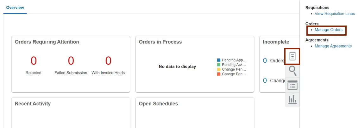This screenshot has height=128, width=358.
Task: Click the Incomplete Orders count
Action: coord(265,61)
